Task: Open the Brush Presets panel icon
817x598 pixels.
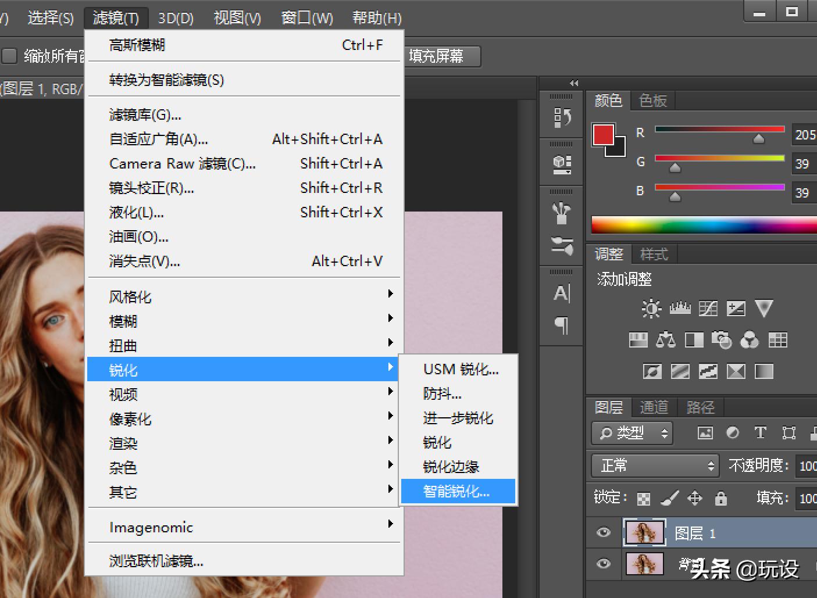Action: click(x=561, y=245)
